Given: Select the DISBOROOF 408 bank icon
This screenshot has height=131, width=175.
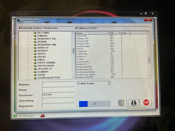Looking at the screenshot, I should pyautogui.click(x=35, y=45).
